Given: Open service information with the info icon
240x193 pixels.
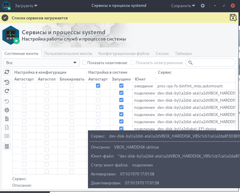Looking at the screenshot, I should (x=7, y=110).
